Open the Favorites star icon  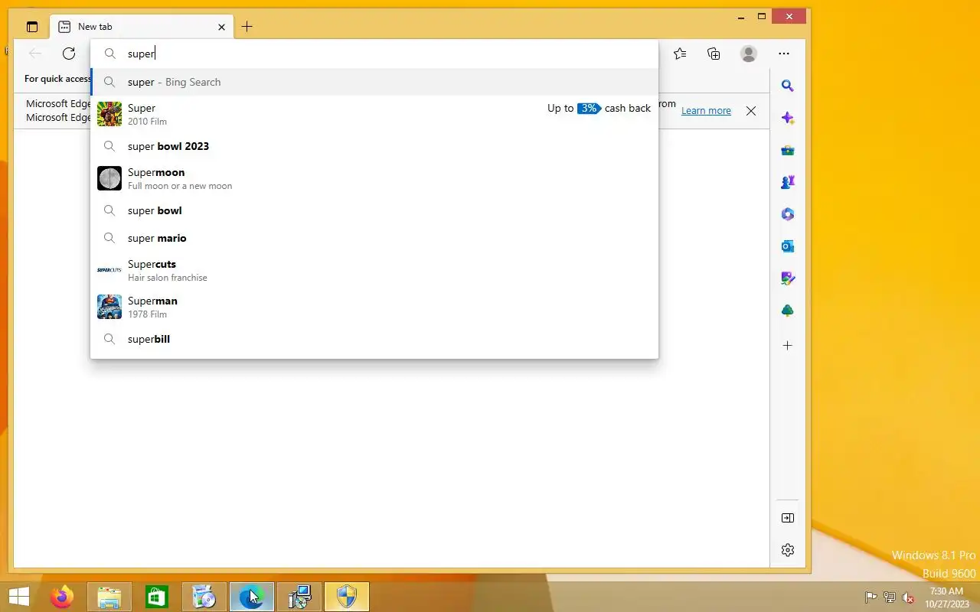click(680, 54)
